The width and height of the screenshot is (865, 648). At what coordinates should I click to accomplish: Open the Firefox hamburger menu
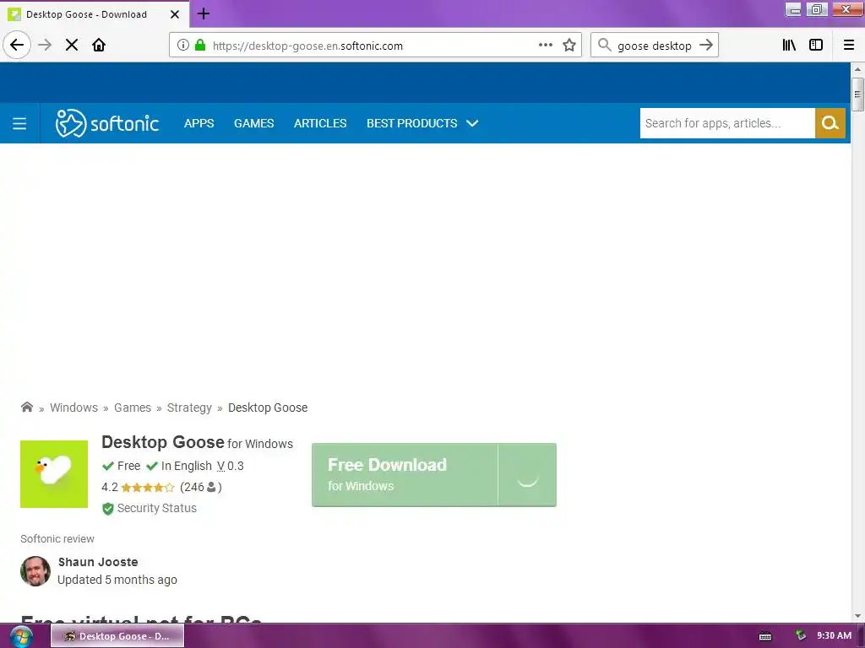[849, 46]
